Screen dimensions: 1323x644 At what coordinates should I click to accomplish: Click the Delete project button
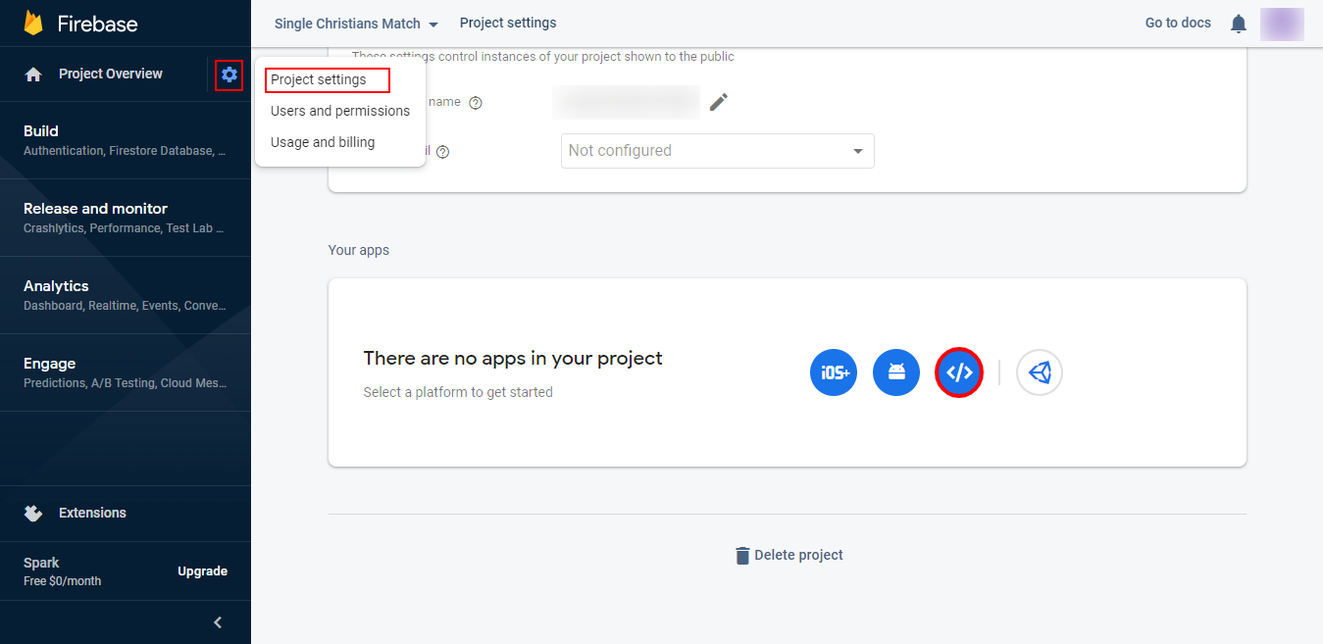coord(789,555)
